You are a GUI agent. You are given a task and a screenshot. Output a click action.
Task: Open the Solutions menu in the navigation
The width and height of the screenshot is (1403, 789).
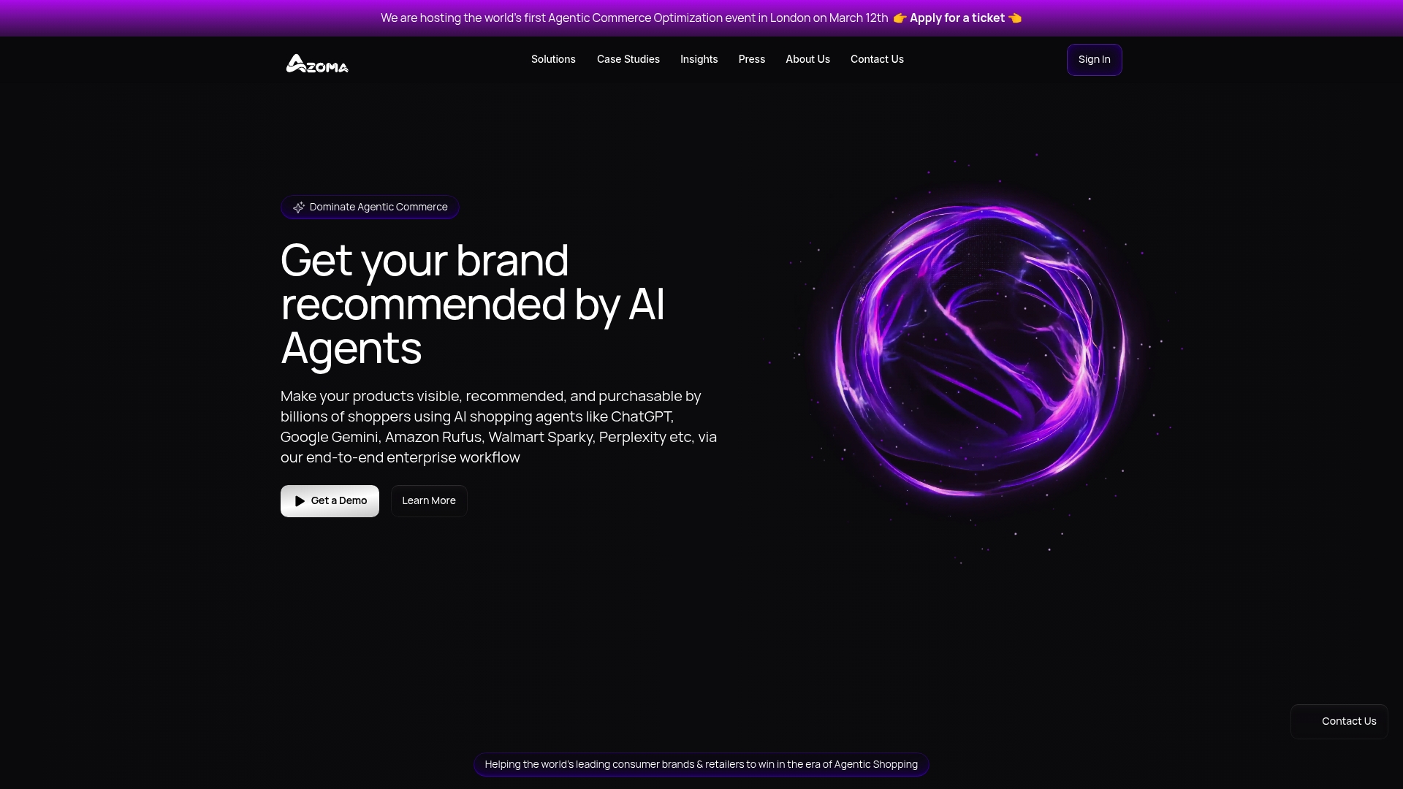coord(553,59)
